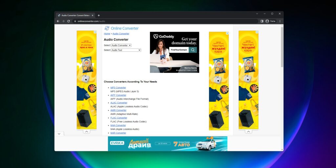Open the Chrome three-dot menu

point(280,21)
